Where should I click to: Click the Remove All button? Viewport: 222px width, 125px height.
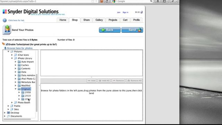tap(134, 81)
